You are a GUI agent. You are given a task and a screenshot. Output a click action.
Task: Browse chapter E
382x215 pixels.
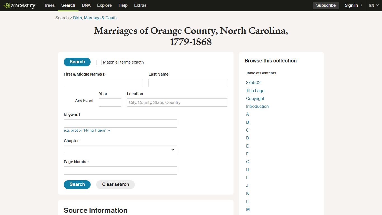[x=247, y=146]
